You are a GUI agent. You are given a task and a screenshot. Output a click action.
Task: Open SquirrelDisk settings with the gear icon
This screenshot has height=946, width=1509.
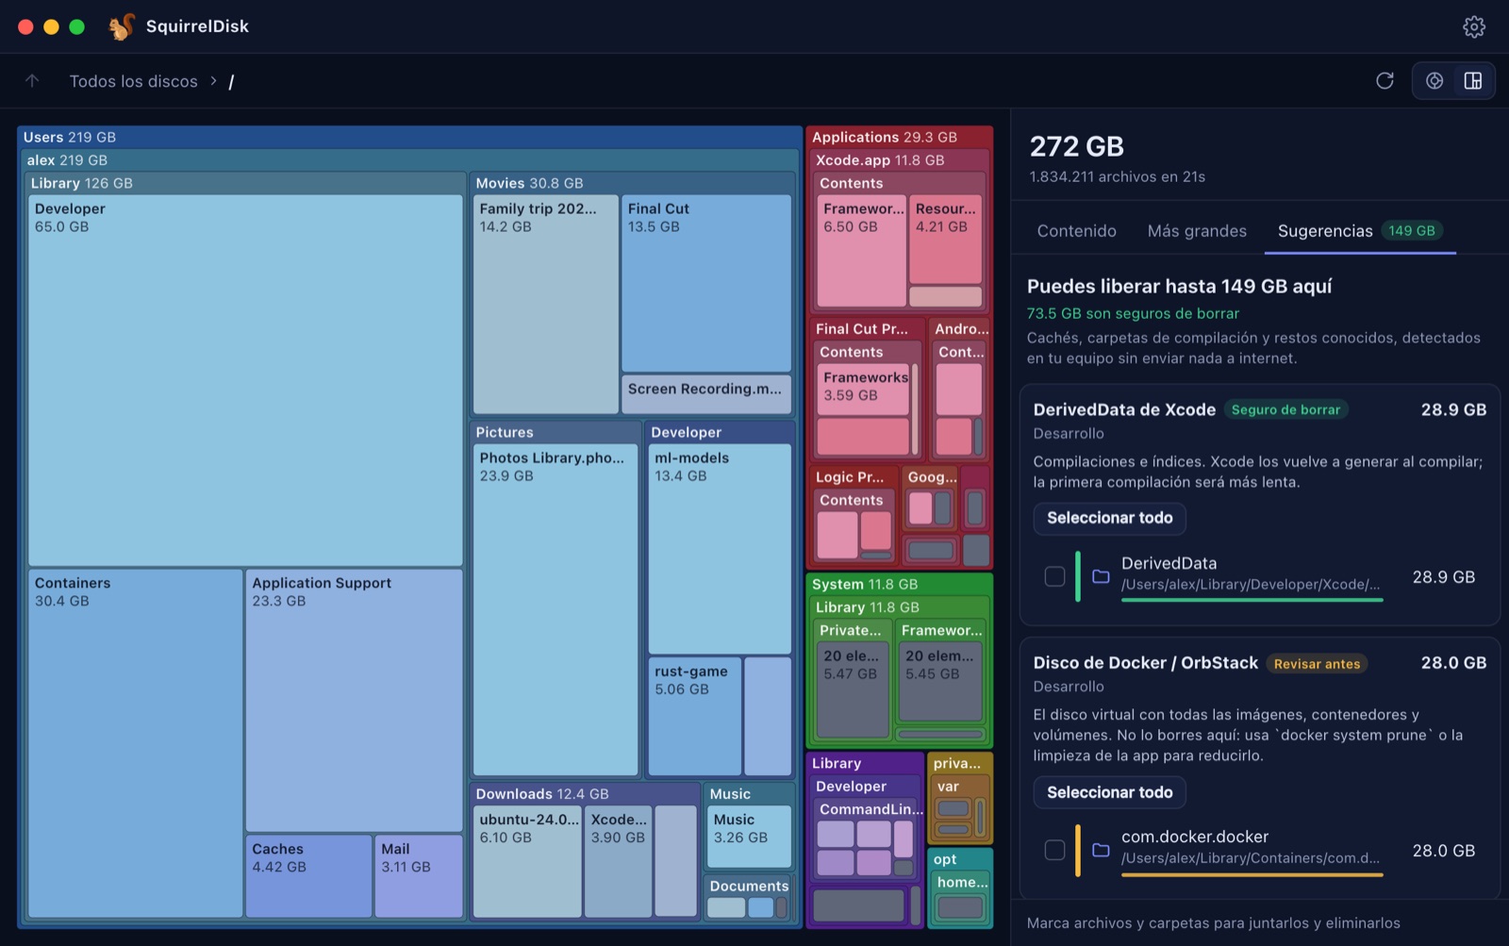[1474, 26]
